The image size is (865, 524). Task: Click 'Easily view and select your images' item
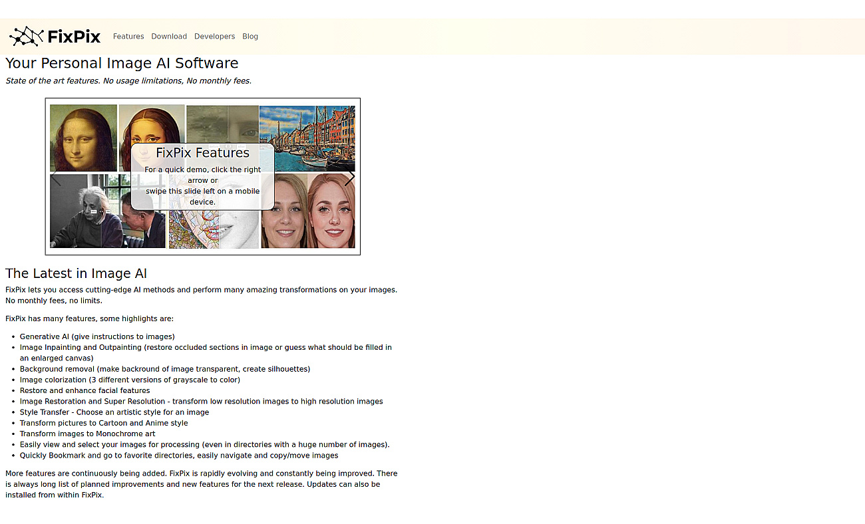pos(205,445)
